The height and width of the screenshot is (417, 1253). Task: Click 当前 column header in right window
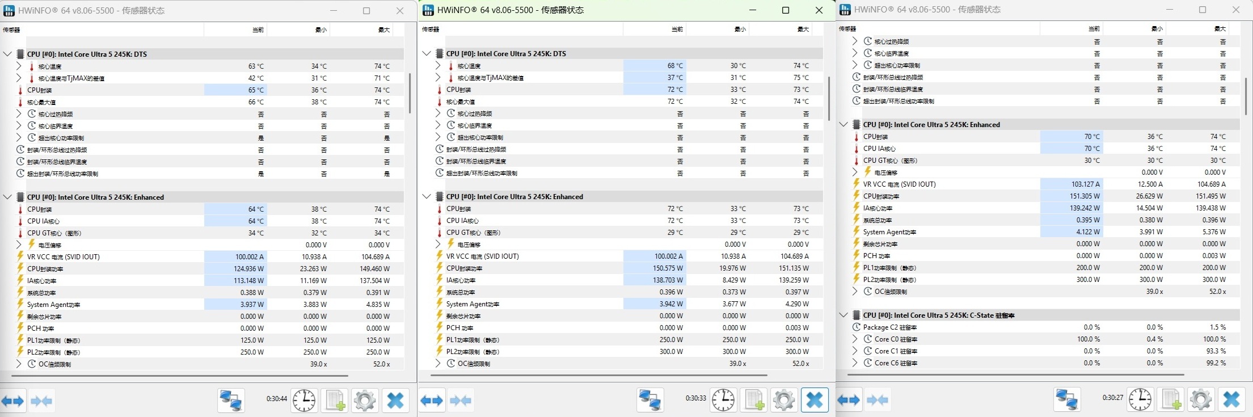(1071, 28)
